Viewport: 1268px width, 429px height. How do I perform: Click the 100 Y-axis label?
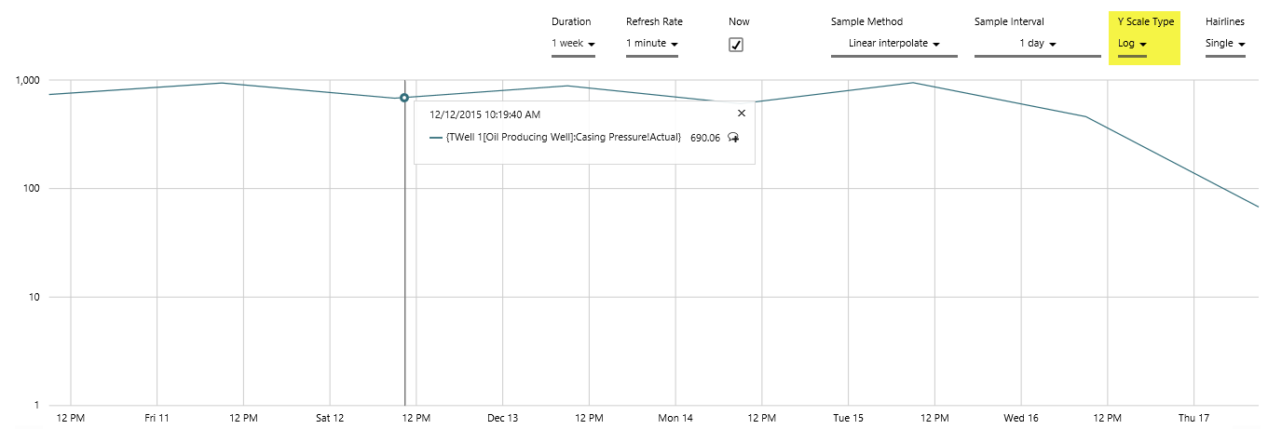click(33, 189)
